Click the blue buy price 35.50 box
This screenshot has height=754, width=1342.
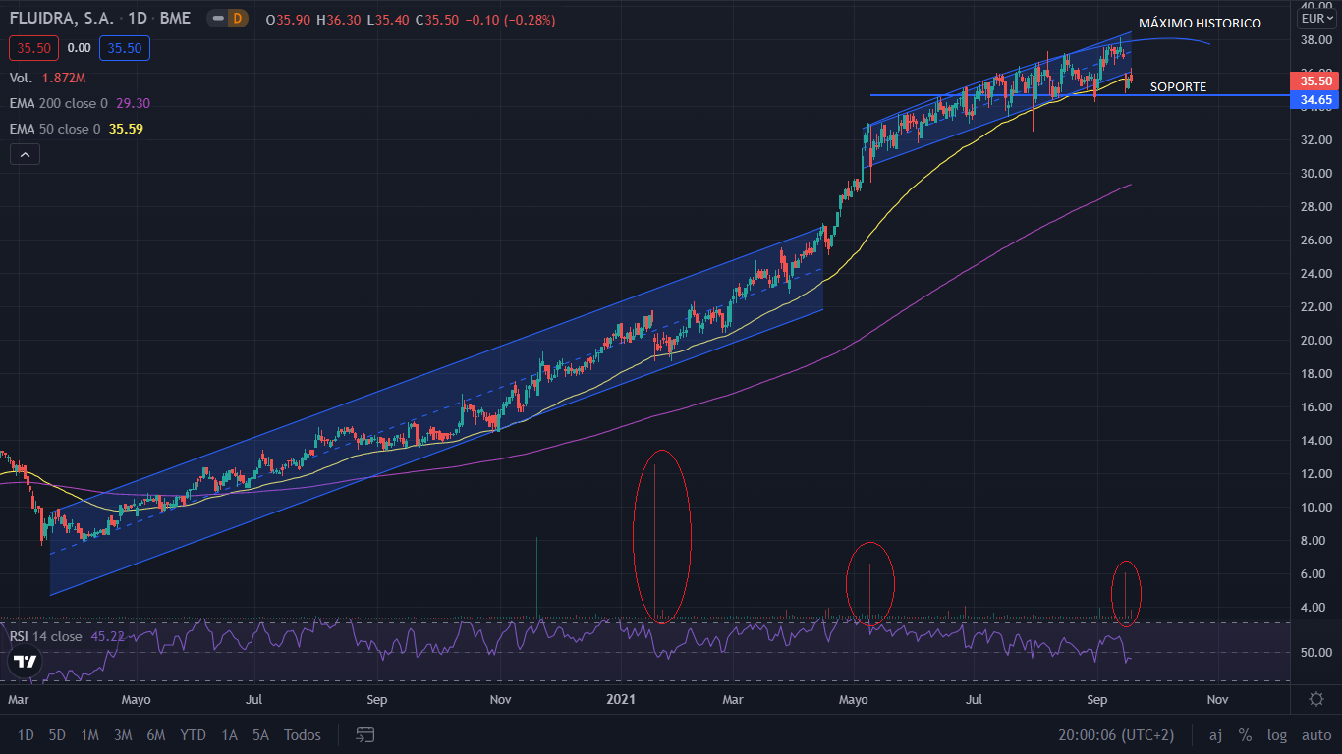pyautogui.click(x=123, y=47)
